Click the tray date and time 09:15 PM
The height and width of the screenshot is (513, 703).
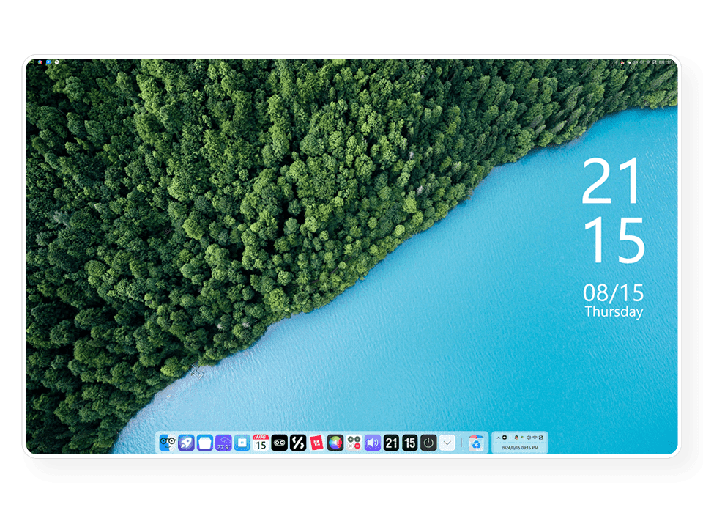coord(519,447)
